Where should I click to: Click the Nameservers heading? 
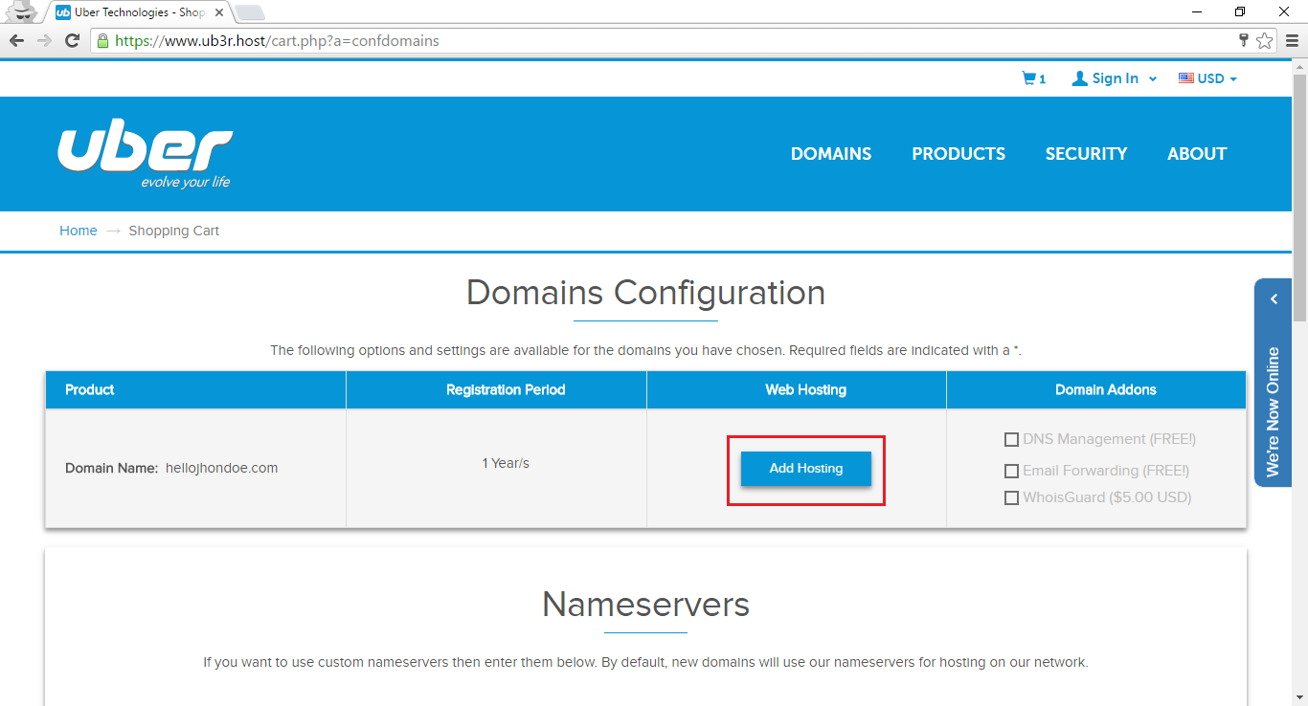click(x=646, y=605)
